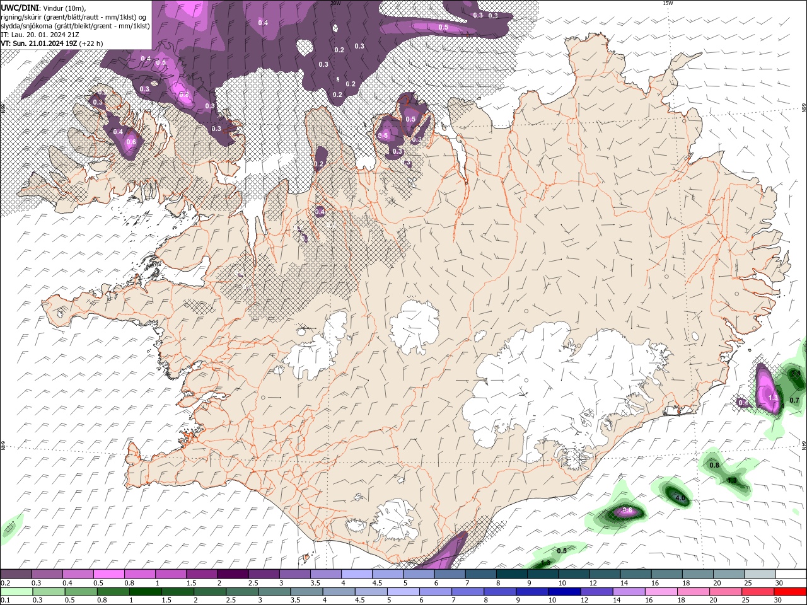Pick the light lavender 4 swatch in the snow scale

356,574
